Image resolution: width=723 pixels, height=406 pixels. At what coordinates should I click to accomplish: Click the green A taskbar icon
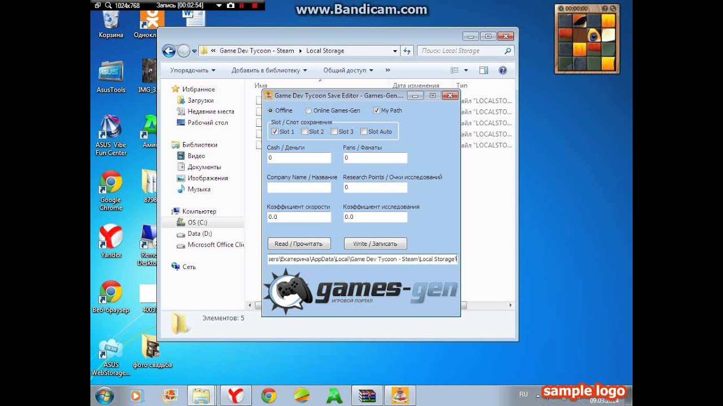[334, 396]
